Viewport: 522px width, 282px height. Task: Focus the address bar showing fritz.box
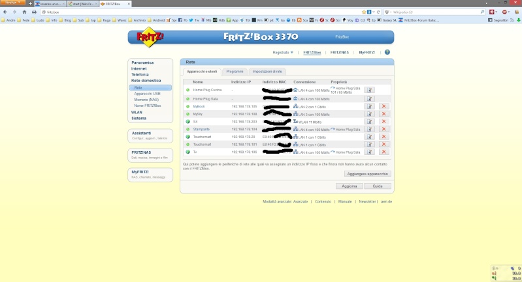tap(201, 12)
